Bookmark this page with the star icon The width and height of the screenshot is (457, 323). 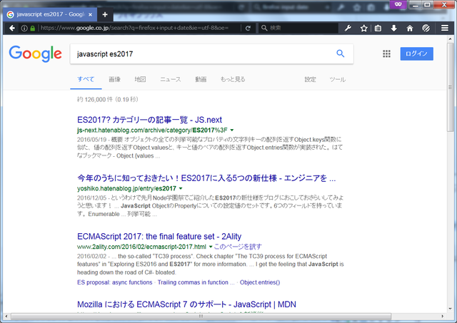(363, 29)
